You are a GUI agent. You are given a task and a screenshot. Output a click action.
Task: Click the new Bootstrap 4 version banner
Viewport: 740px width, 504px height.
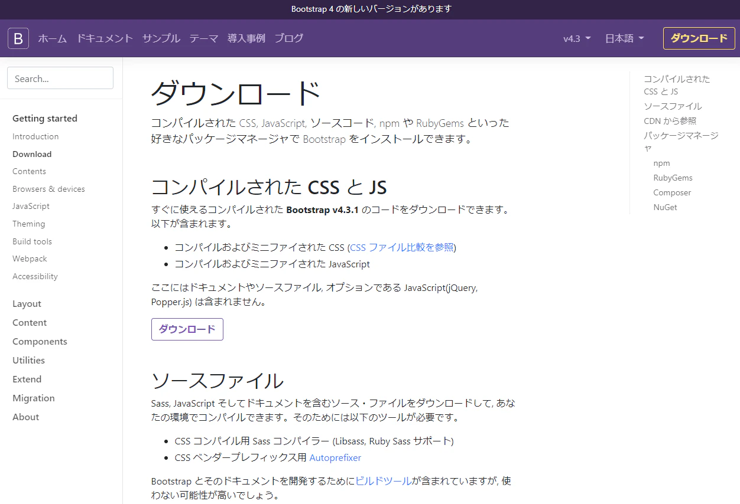point(371,9)
